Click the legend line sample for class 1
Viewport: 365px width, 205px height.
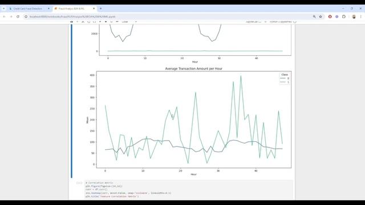click(x=283, y=82)
